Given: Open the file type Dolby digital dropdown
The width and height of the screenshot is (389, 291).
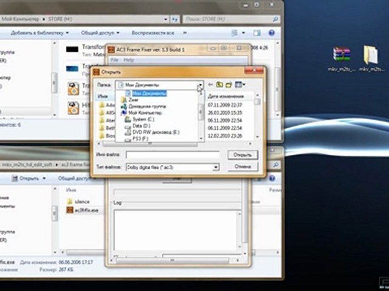Looking at the screenshot, I should (x=216, y=167).
